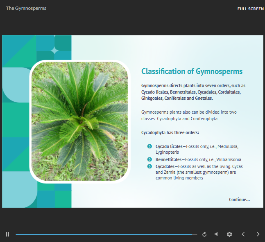Click the Cycado licales bullet icon

(x=150, y=146)
